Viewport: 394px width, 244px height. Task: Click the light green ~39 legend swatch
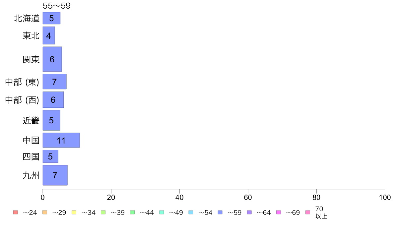[x=103, y=212]
